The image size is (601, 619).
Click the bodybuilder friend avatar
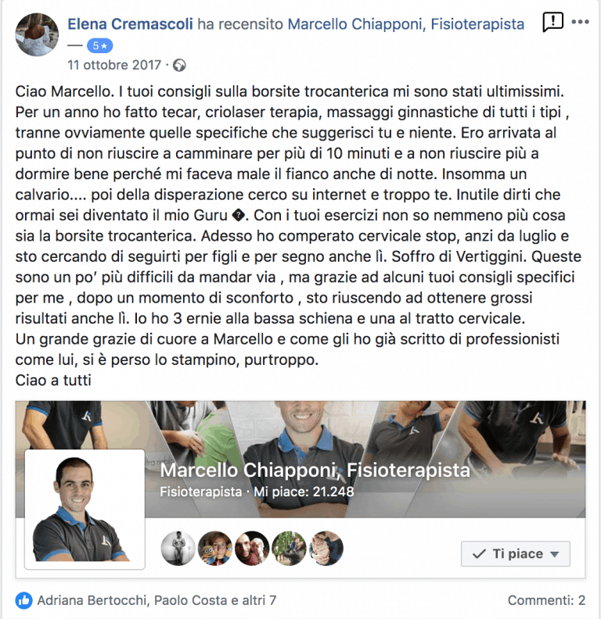pos(178,549)
